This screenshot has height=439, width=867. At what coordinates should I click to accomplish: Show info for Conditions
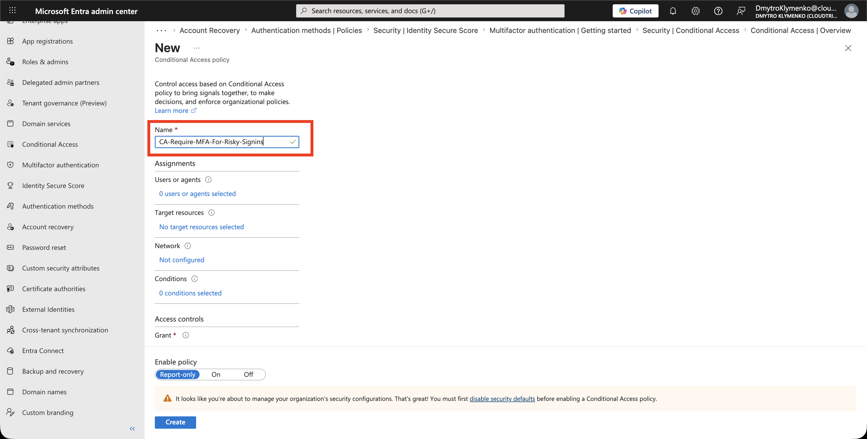[x=195, y=279]
